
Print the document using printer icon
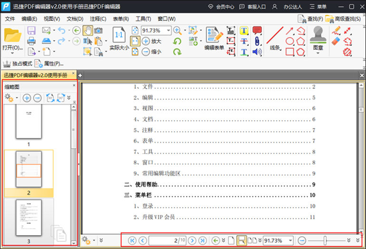31,41
